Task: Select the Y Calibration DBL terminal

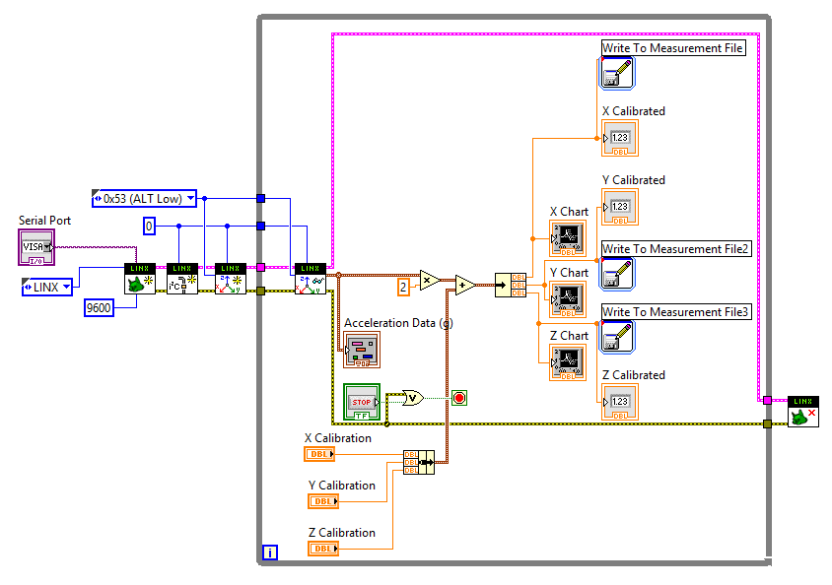Action: [323, 501]
